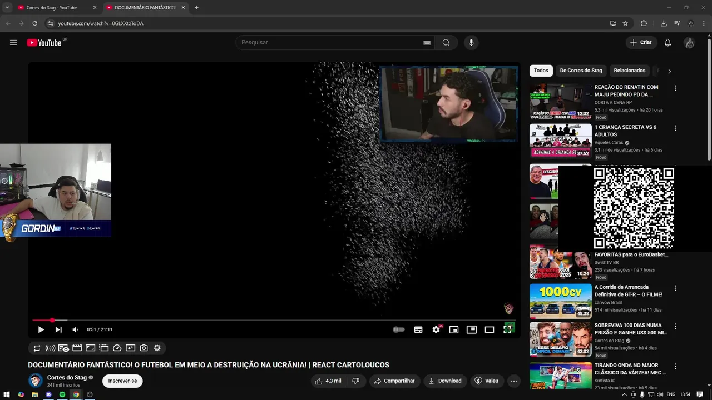712x400 pixels.
Task: Mute the player volume
Action: click(75, 329)
